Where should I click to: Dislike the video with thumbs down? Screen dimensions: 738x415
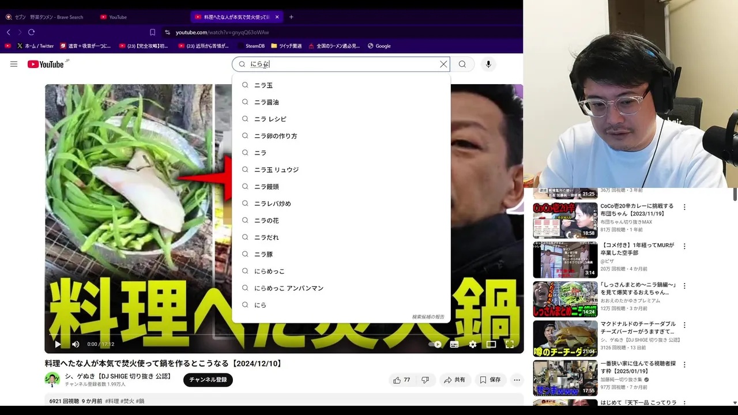coord(426,380)
